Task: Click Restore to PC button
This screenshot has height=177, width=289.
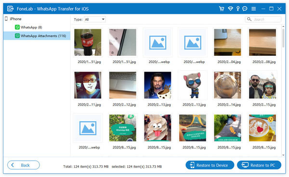Action: point(259,165)
